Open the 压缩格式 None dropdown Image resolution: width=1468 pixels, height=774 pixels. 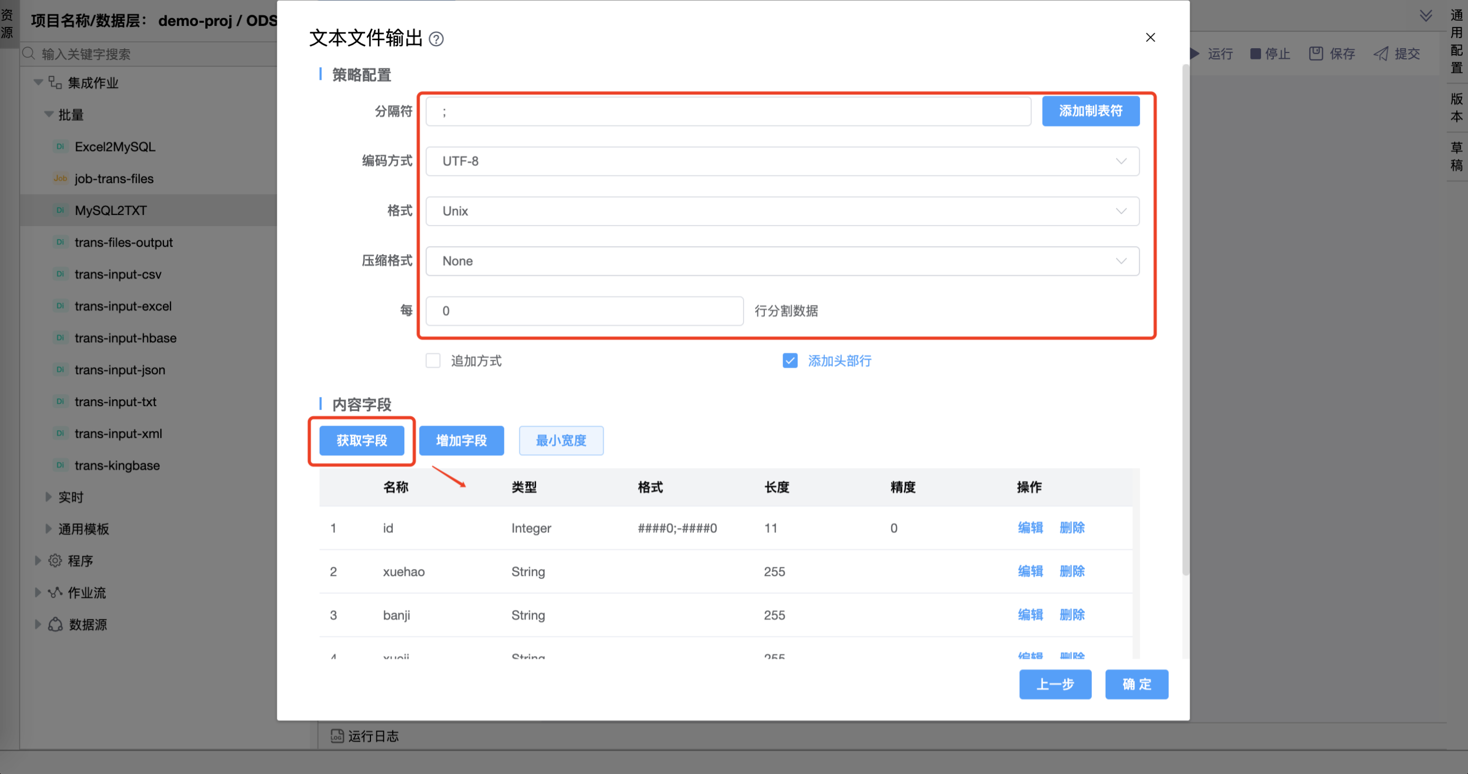coord(782,261)
